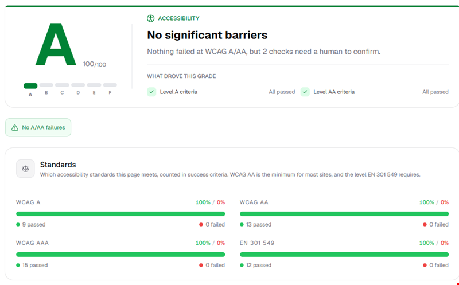Select the B grade scale pill
The width and height of the screenshot is (459, 285).
(46, 85)
